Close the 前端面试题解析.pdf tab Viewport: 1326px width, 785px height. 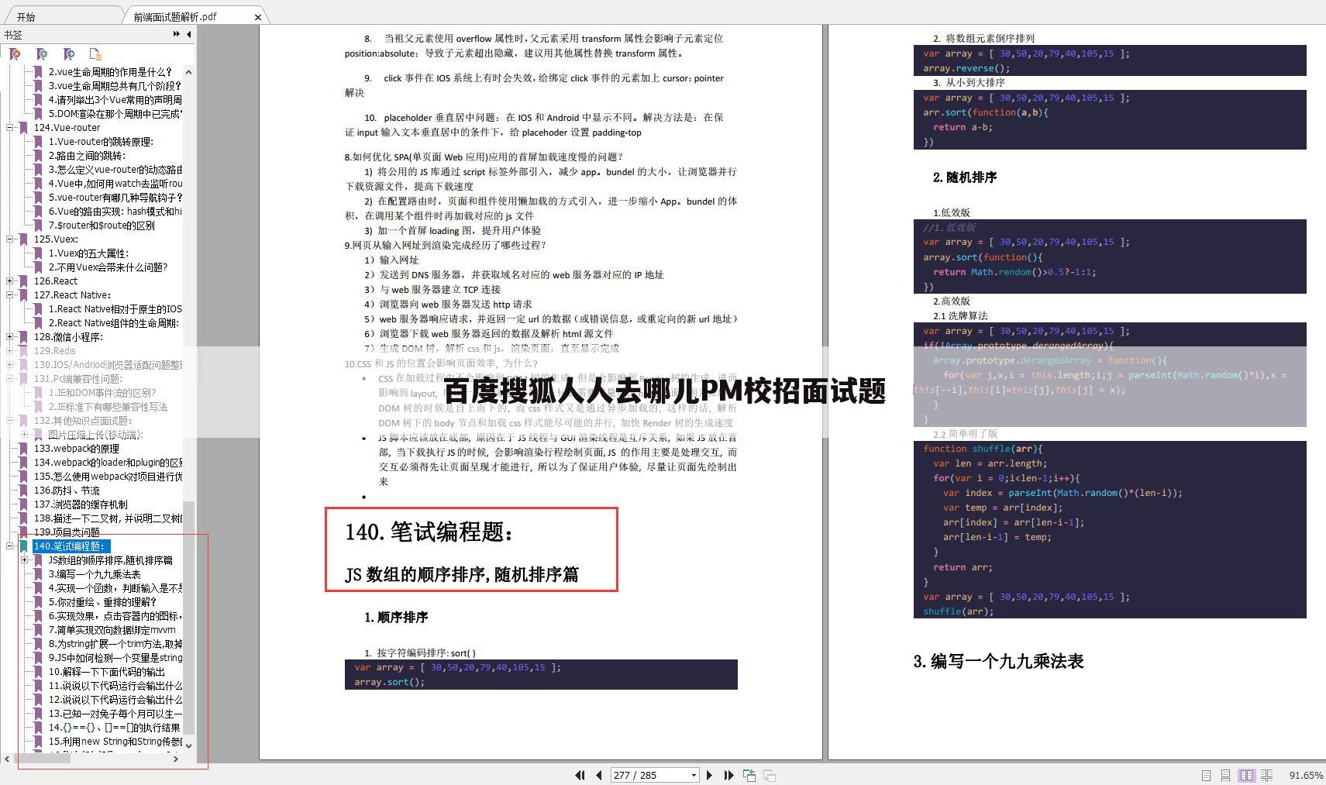coord(258,17)
